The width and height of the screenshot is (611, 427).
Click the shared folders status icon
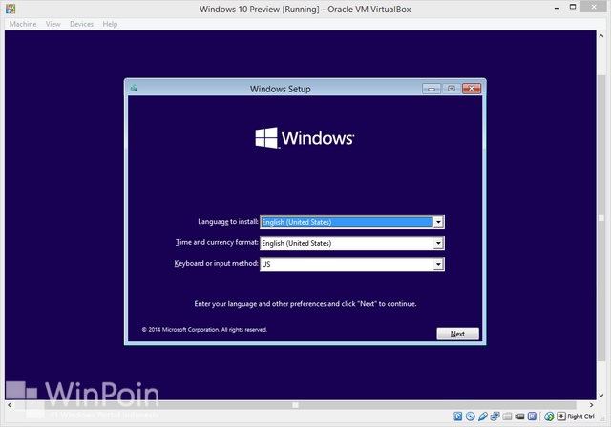pyautogui.click(x=507, y=417)
